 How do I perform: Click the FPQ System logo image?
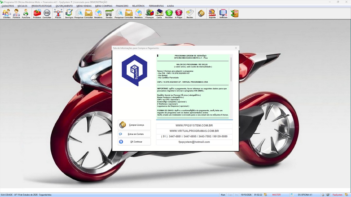pyautogui.click(x=134, y=70)
